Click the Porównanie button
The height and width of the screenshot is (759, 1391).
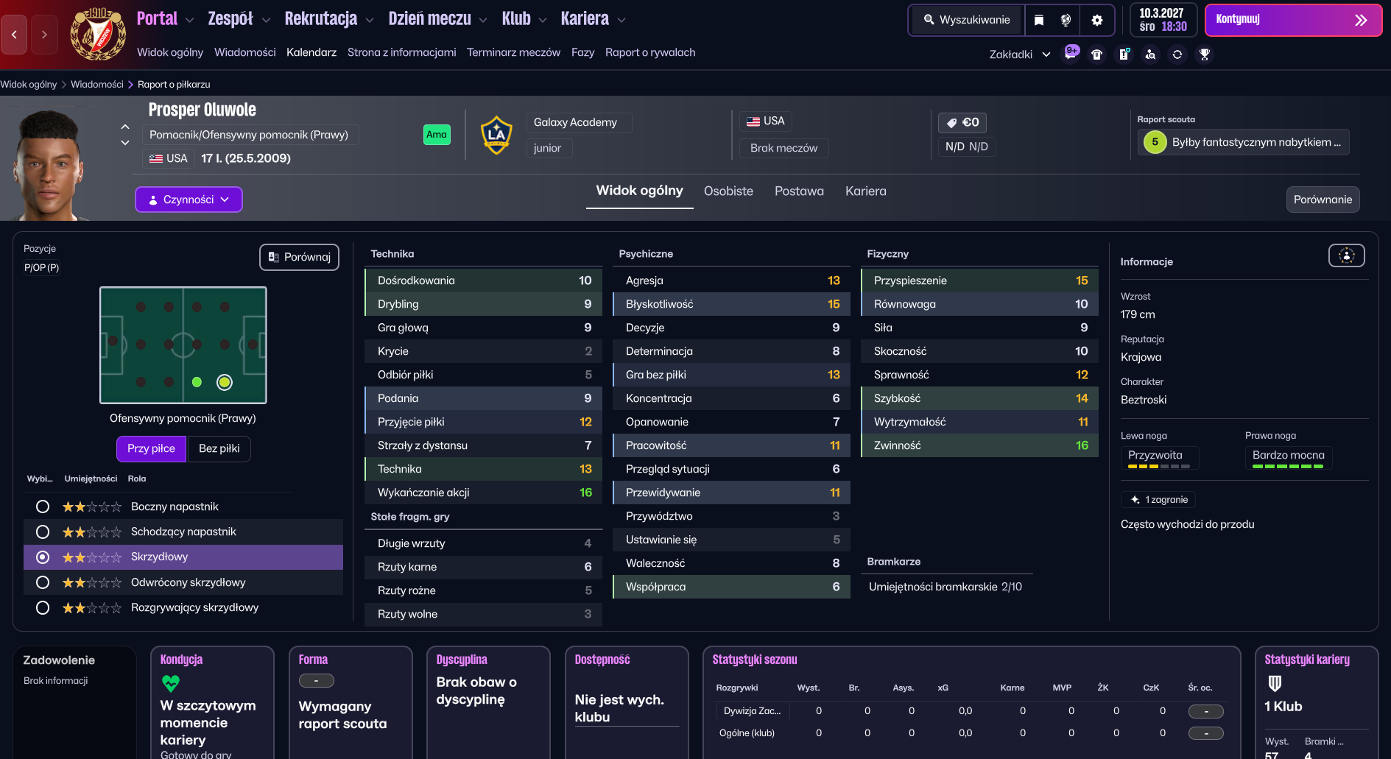pyautogui.click(x=1323, y=200)
